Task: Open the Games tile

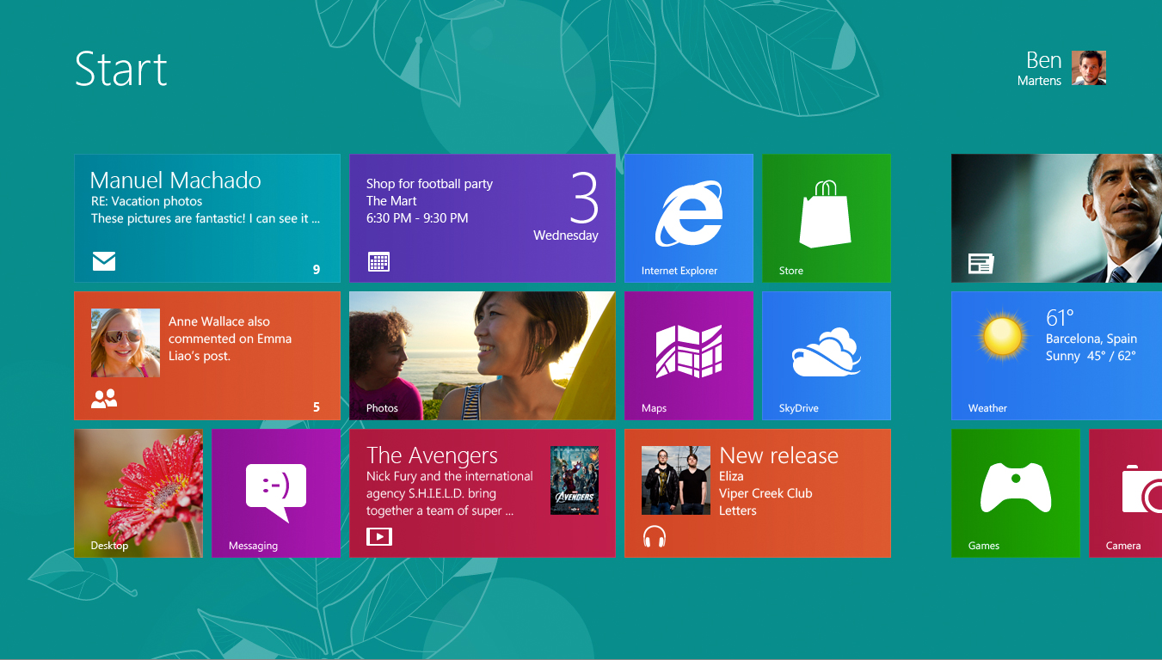Action: point(1015,492)
